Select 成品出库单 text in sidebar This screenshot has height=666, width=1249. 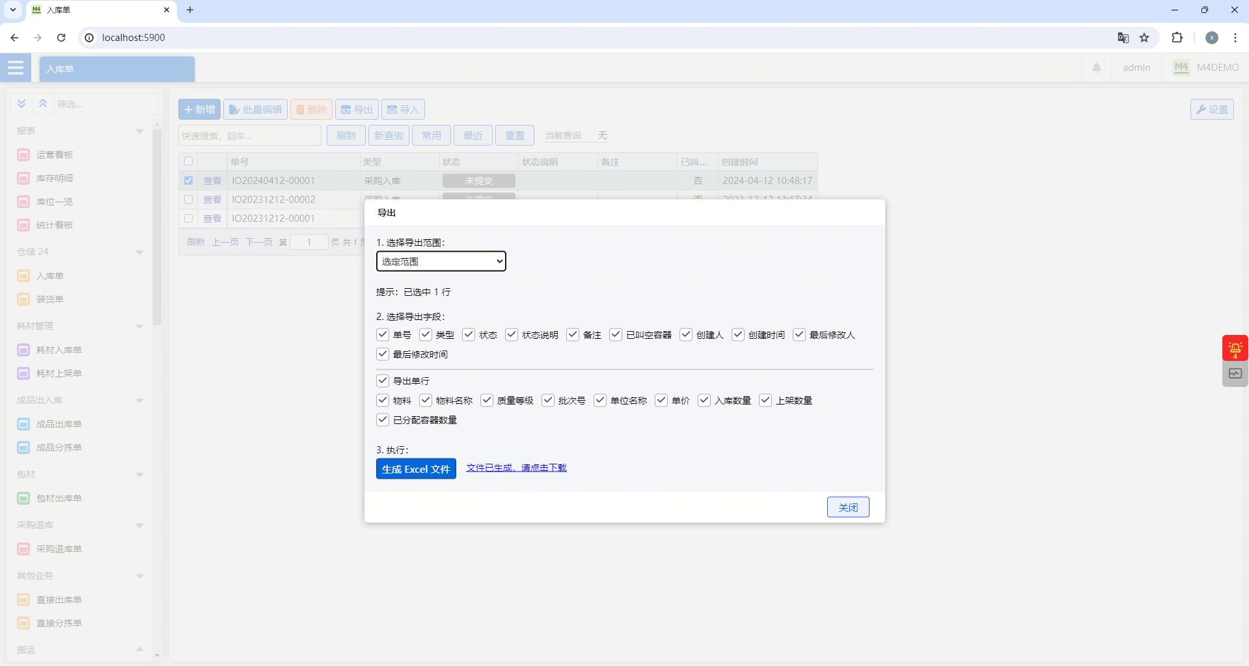(59, 424)
